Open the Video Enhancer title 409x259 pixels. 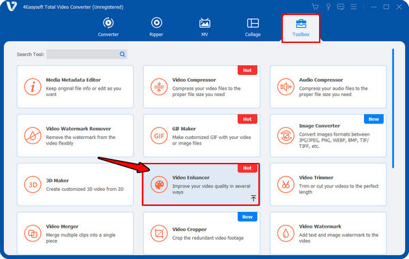(x=191, y=177)
